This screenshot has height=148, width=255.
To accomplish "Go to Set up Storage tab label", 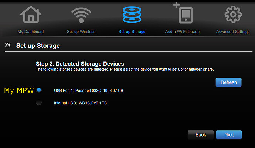I will coord(132,32).
